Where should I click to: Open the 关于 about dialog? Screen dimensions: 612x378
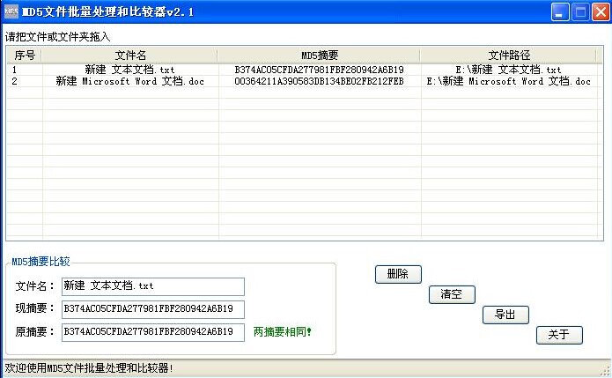point(559,335)
